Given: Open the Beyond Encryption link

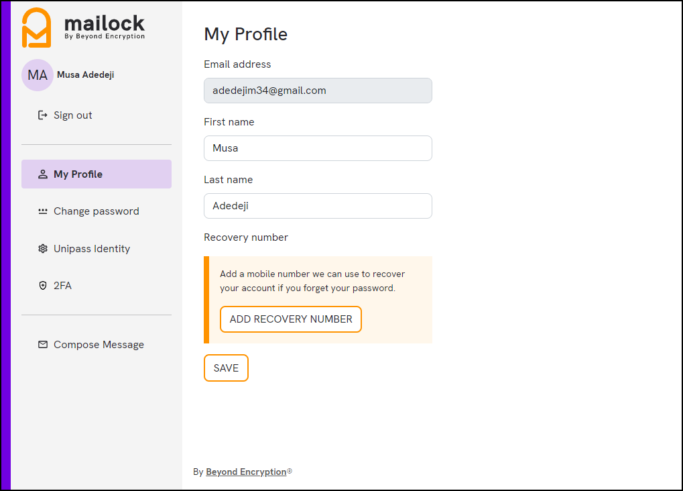Looking at the screenshot, I should (x=245, y=472).
